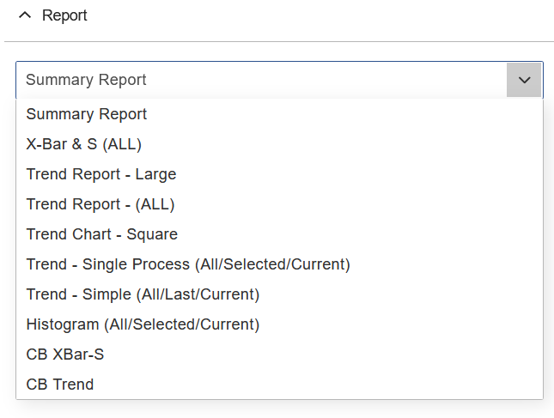Close the report list via the down-chevron button
This screenshot has width=554, height=418.
(x=524, y=80)
